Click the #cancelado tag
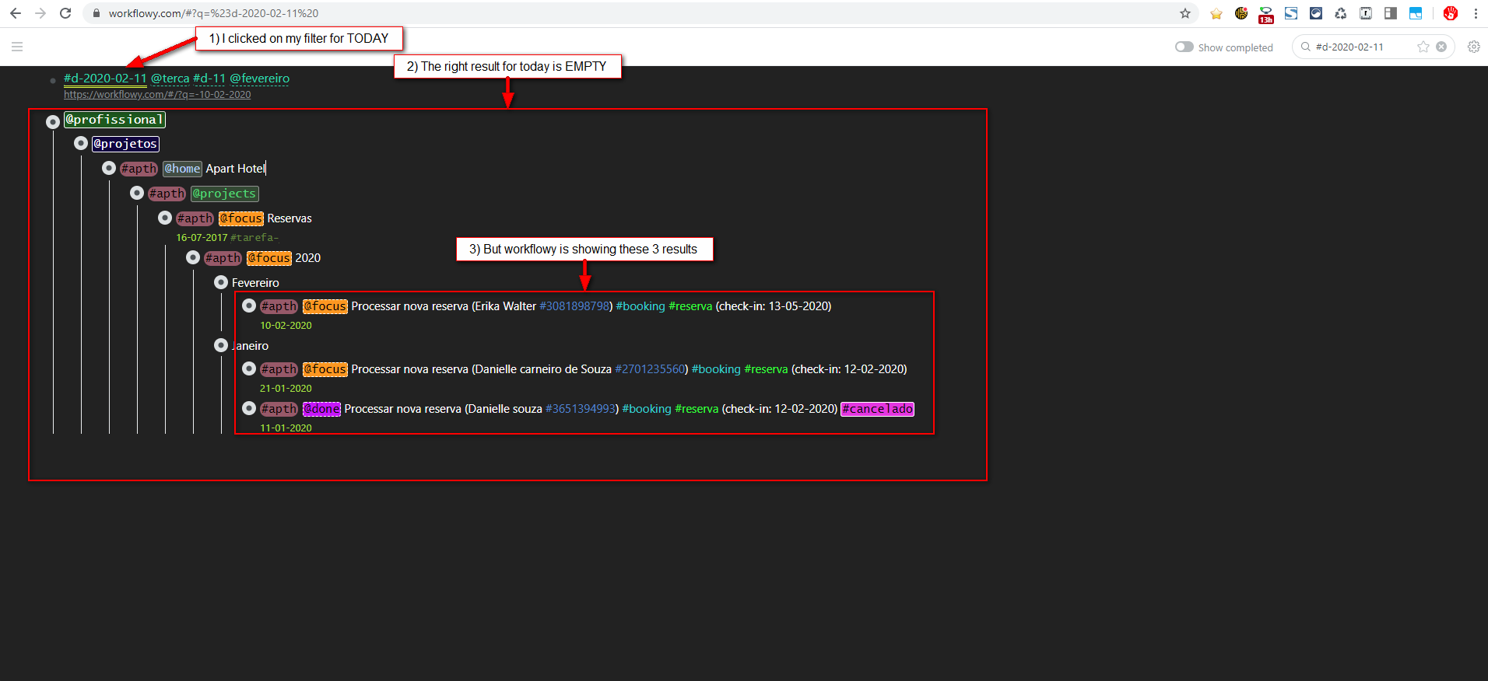The height and width of the screenshot is (681, 1488). [877, 409]
